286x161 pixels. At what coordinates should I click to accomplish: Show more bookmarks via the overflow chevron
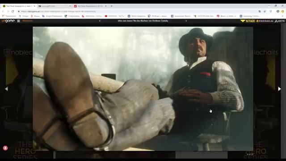[x=282, y=16]
